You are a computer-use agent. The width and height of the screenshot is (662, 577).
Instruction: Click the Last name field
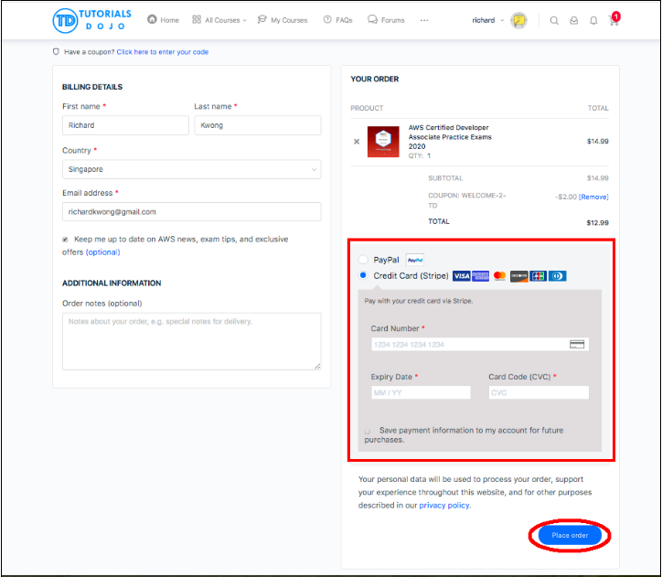click(x=258, y=125)
